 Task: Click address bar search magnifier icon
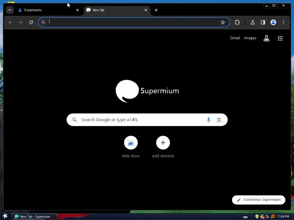[43, 22]
